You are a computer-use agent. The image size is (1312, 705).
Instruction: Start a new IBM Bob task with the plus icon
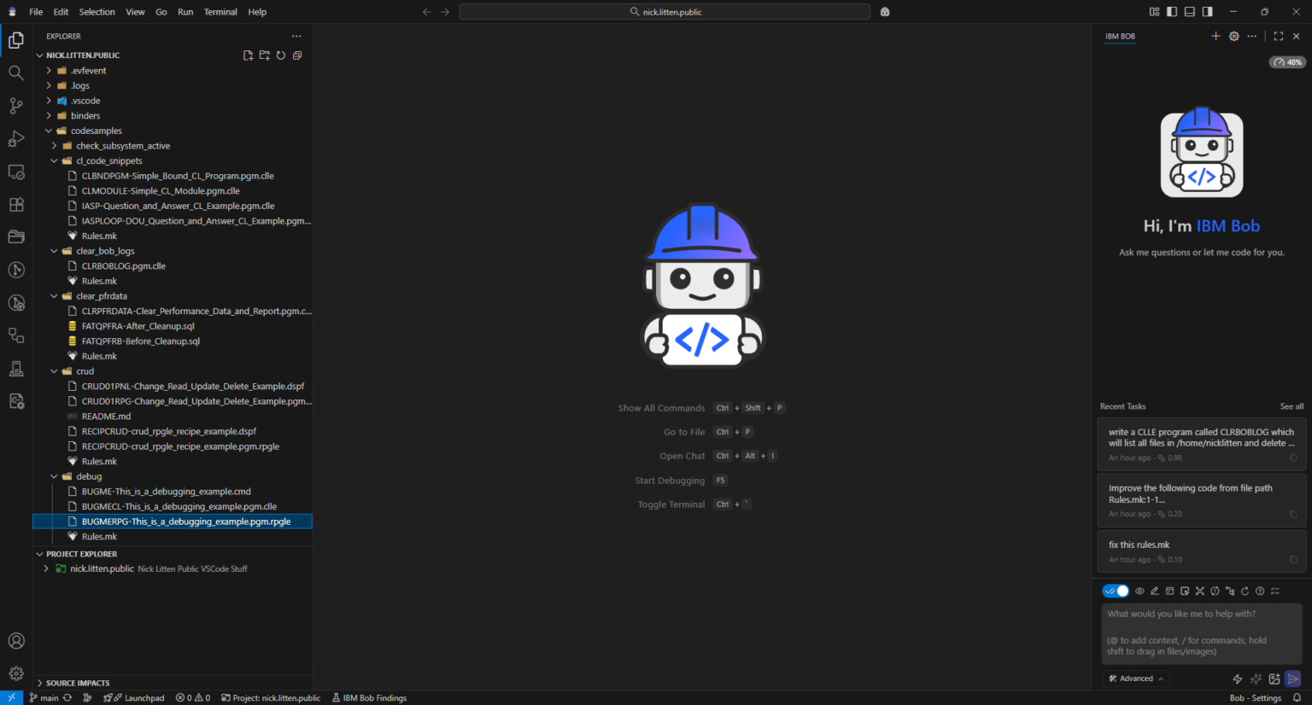[x=1215, y=36]
